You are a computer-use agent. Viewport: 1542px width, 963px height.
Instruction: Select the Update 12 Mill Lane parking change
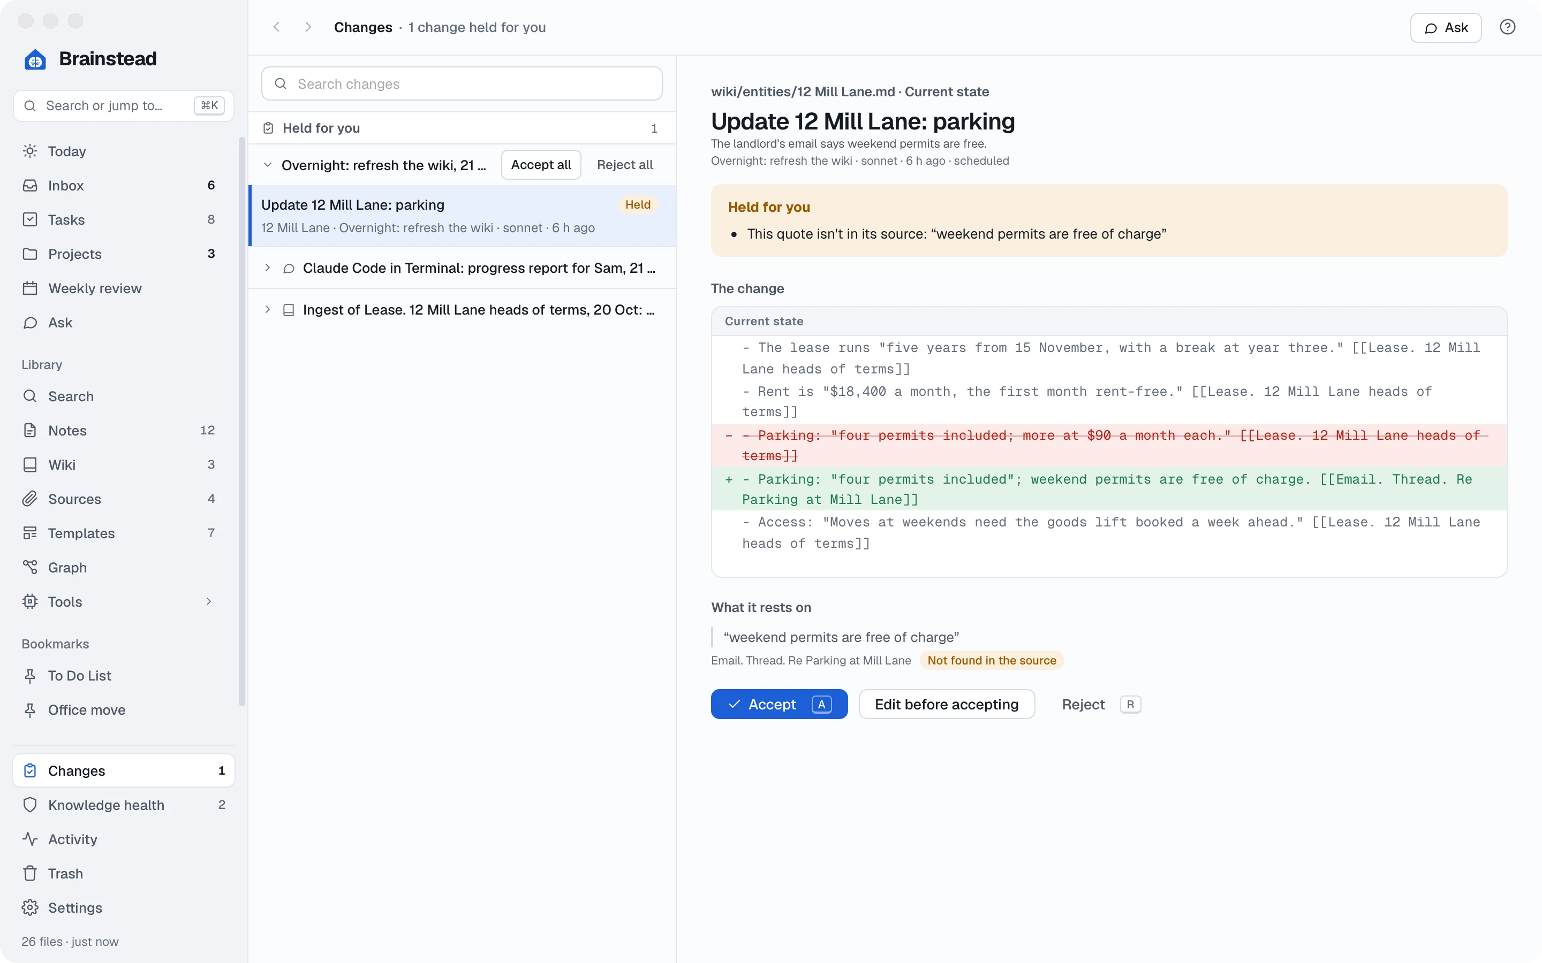pyautogui.click(x=463, y=216)
